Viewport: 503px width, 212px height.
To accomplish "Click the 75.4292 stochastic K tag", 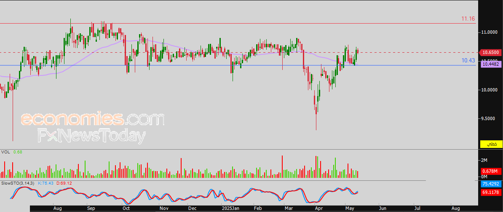I will point(492,184).
